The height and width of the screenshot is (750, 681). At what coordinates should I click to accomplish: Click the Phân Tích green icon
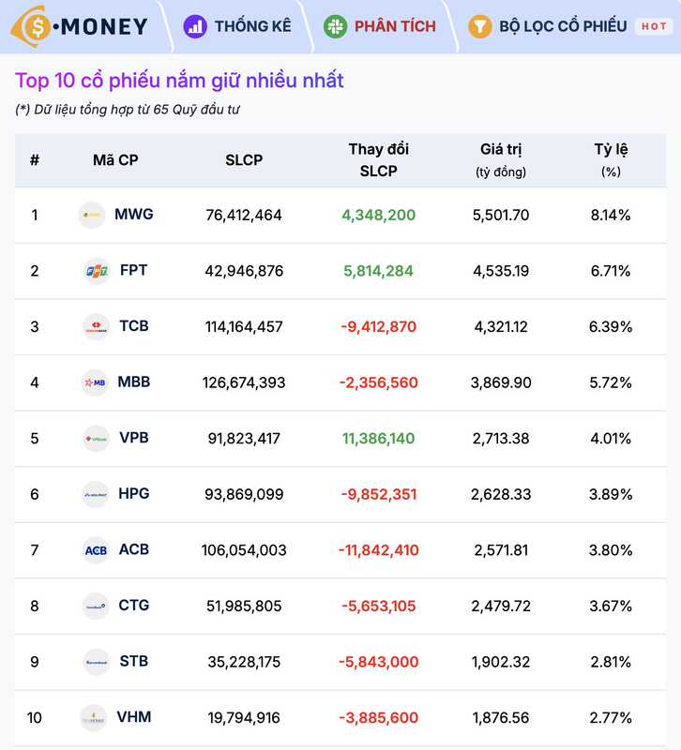pos(335,26)
